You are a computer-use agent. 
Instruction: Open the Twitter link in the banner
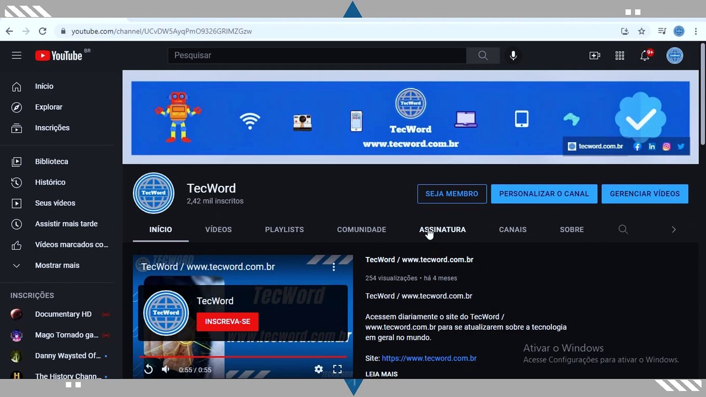(x=681, y=147)
